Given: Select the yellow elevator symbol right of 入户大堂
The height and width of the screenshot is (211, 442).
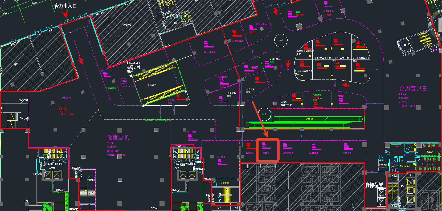Looking at the screenshot, I should tap(57, 174).
